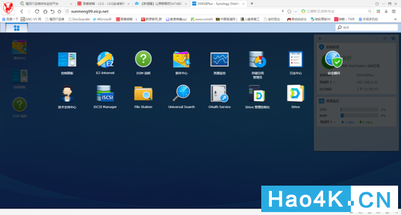
Task: Open the colorful extensions grid icon
Action: click(x=378, y=12)
